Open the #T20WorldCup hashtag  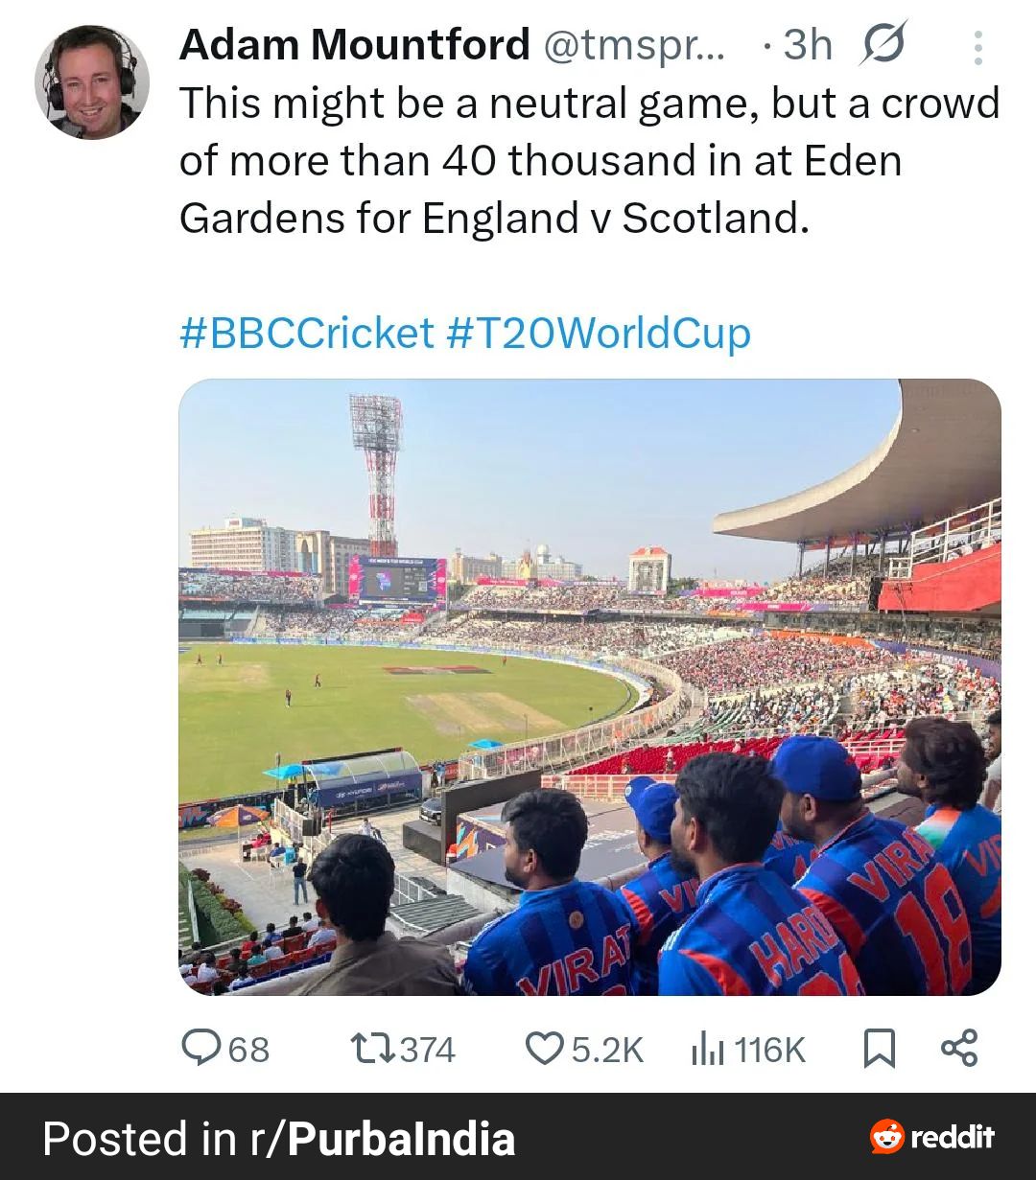click(x=599, y=333)
